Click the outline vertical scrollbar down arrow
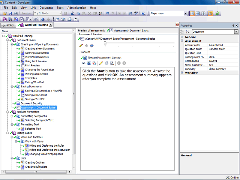240x180 pixels. point(74,168)
